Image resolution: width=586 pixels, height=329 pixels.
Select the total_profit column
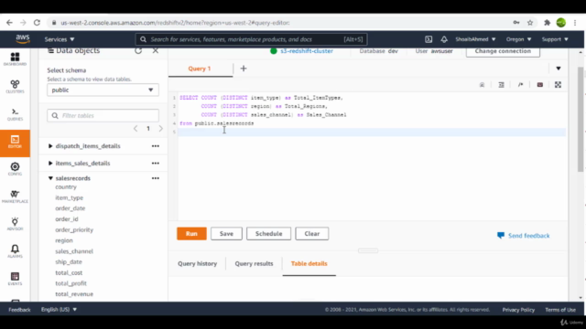[71, 283]
